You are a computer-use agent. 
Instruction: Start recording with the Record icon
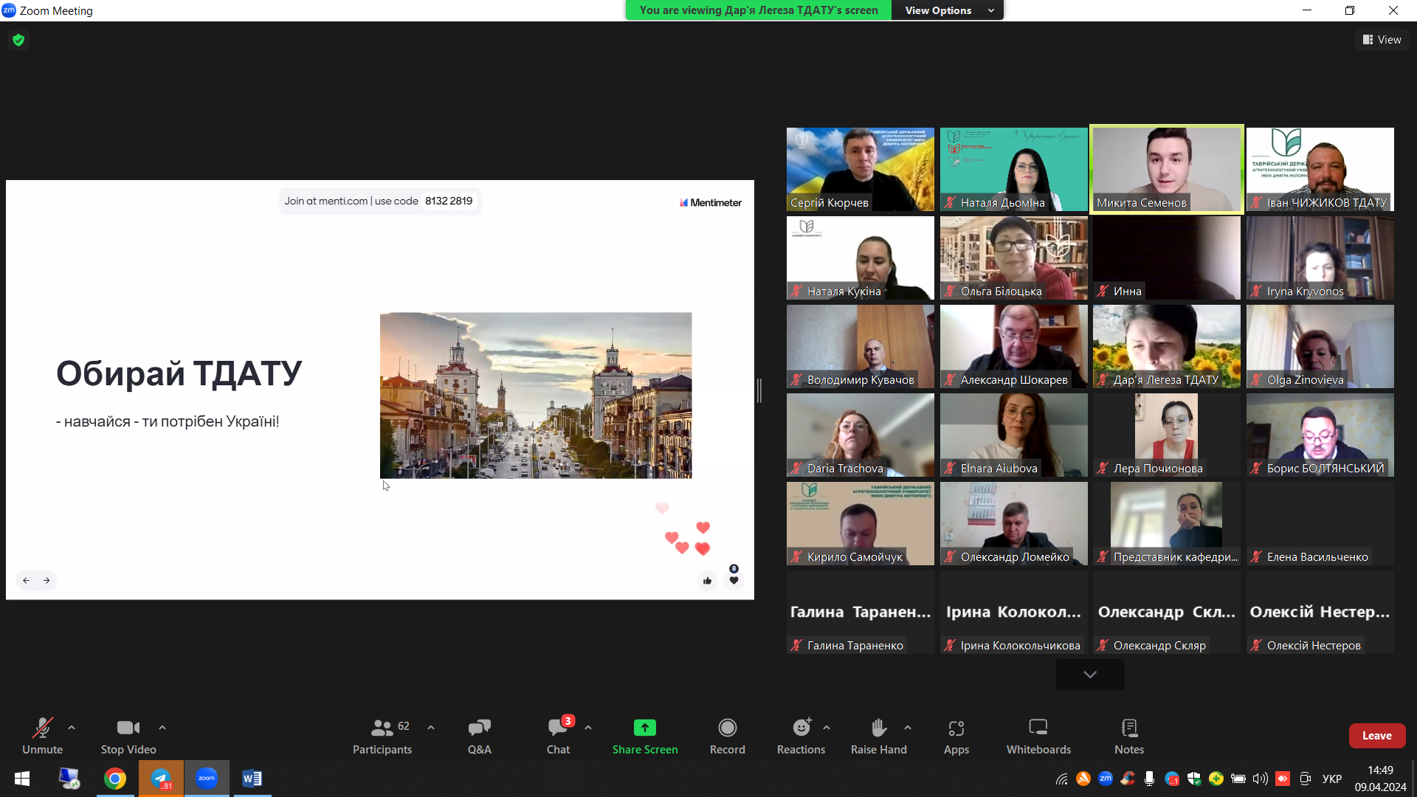point(727,728)
